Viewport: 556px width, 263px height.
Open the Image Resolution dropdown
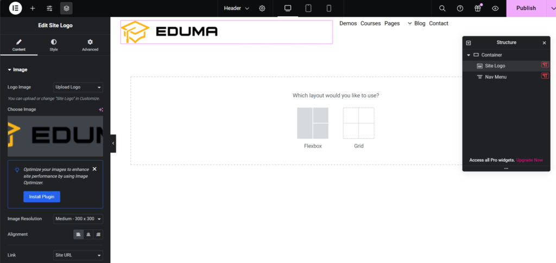[78, 219]
